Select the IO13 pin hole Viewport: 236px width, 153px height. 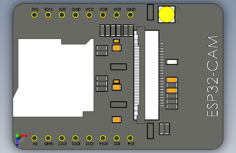click(x=76, y=138)
